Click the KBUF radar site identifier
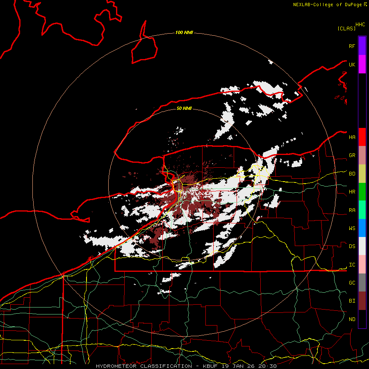This screenshot has width=369, height=369. tap(211, 366)
